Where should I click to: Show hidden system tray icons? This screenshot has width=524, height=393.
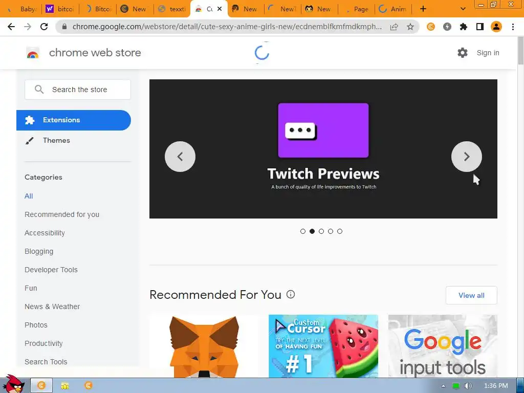coord(443,386)
